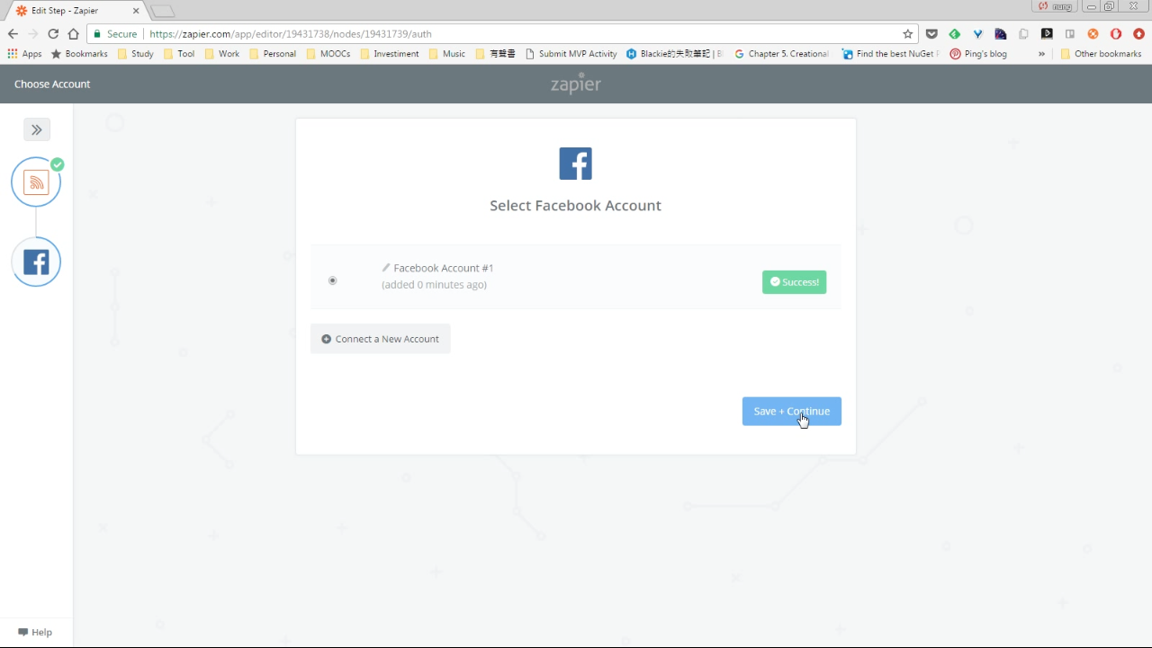Open the Personal bookmarks folder
Image resolution: width=1152 pixels, height=648 pixels.
(273, 54)
